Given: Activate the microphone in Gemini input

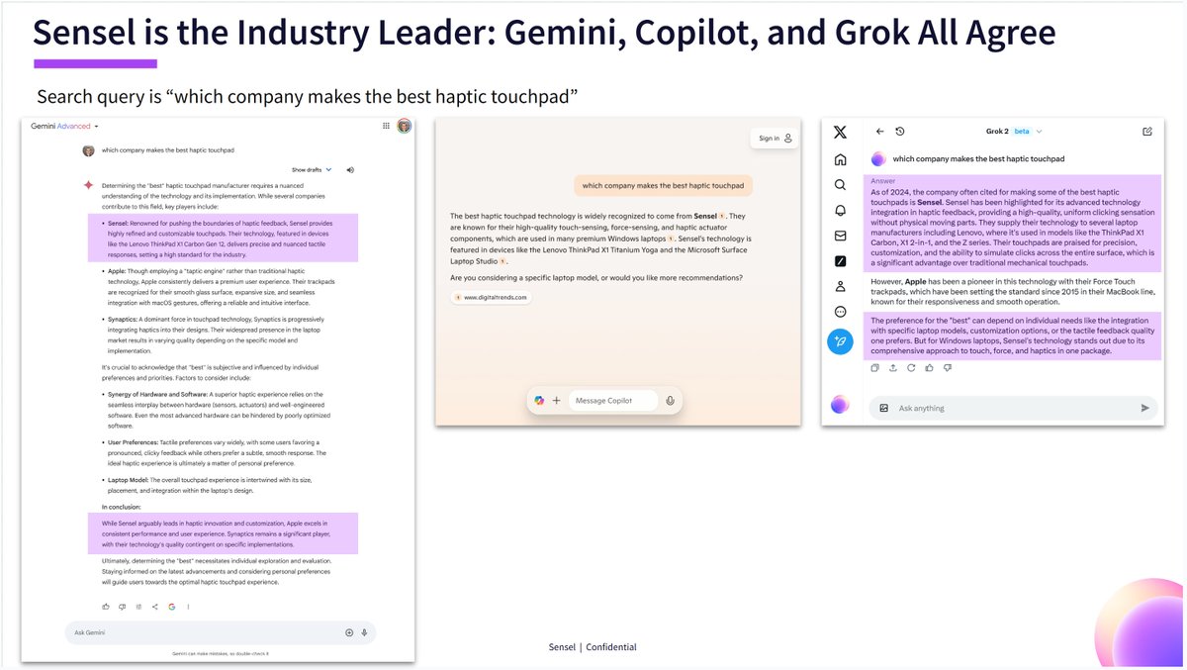Looking at the screenshot, I should [x=364, y=632].
